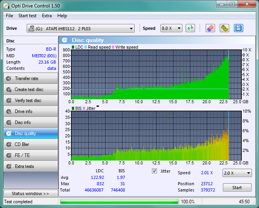Toggle the Jitter checkbox
The height and width of the screenshot is (208, 259).
click(154, 171)
